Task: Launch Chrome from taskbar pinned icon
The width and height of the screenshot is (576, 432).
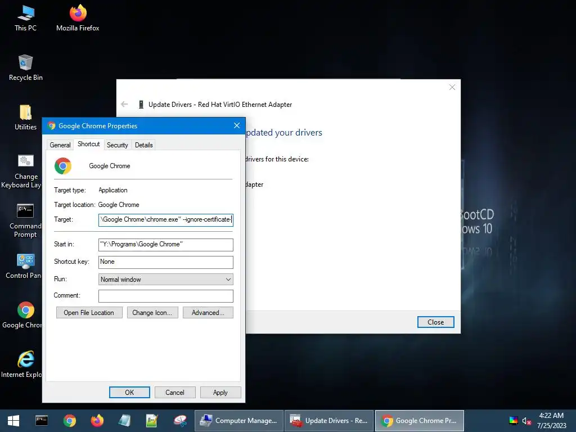Action: (69, 421)
